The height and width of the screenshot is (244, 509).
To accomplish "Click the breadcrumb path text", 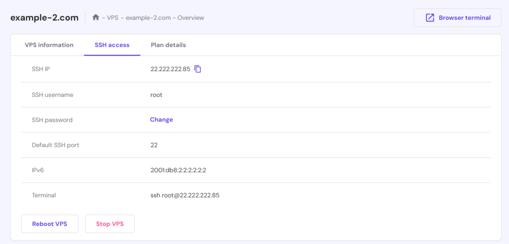I will (x=155, y=18).
